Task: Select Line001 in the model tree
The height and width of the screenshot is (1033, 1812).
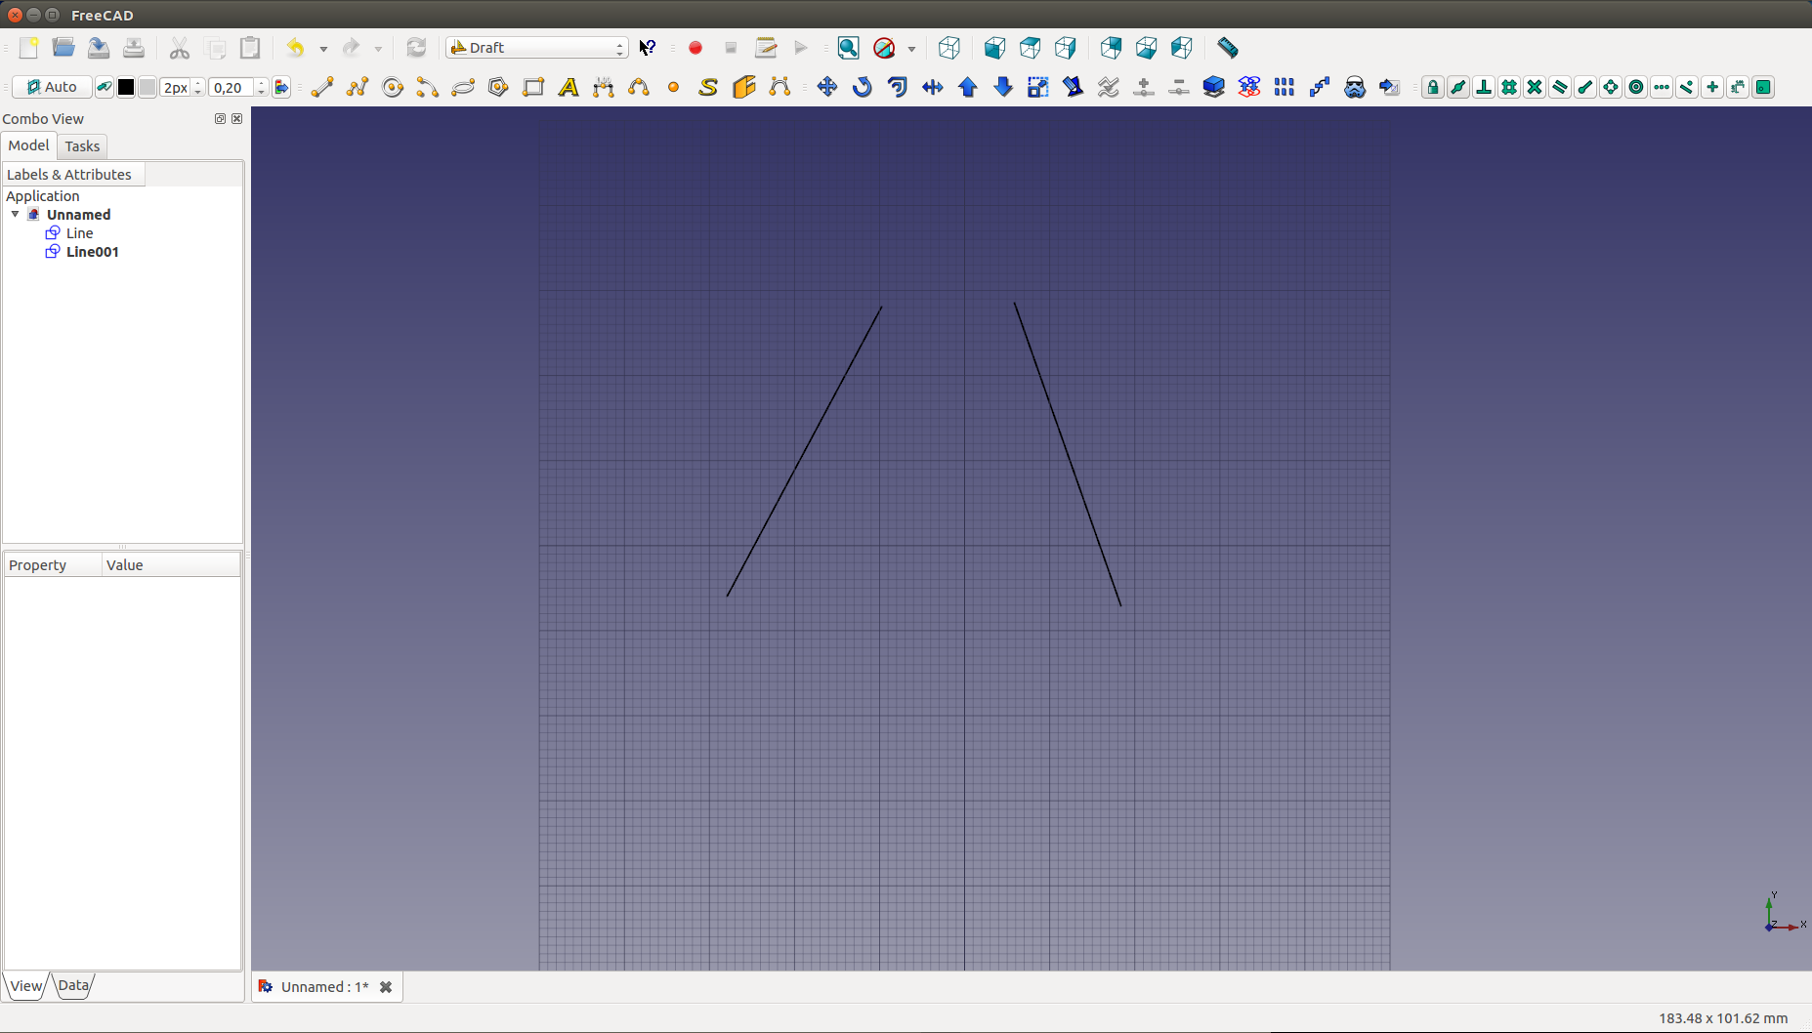Action: 92,252
